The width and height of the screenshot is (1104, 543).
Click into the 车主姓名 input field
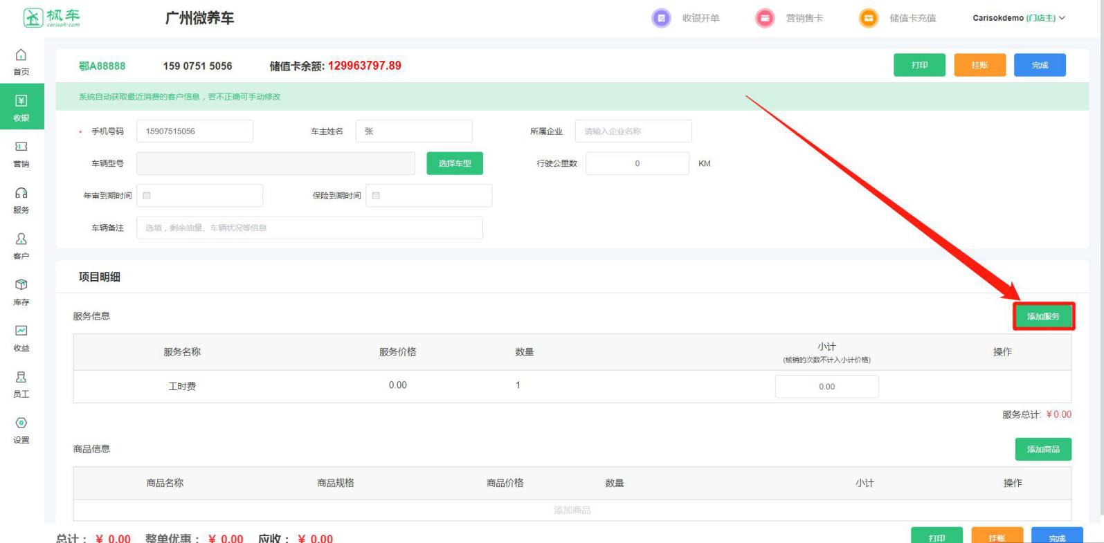pyautogui.click(x=414, y=131)
